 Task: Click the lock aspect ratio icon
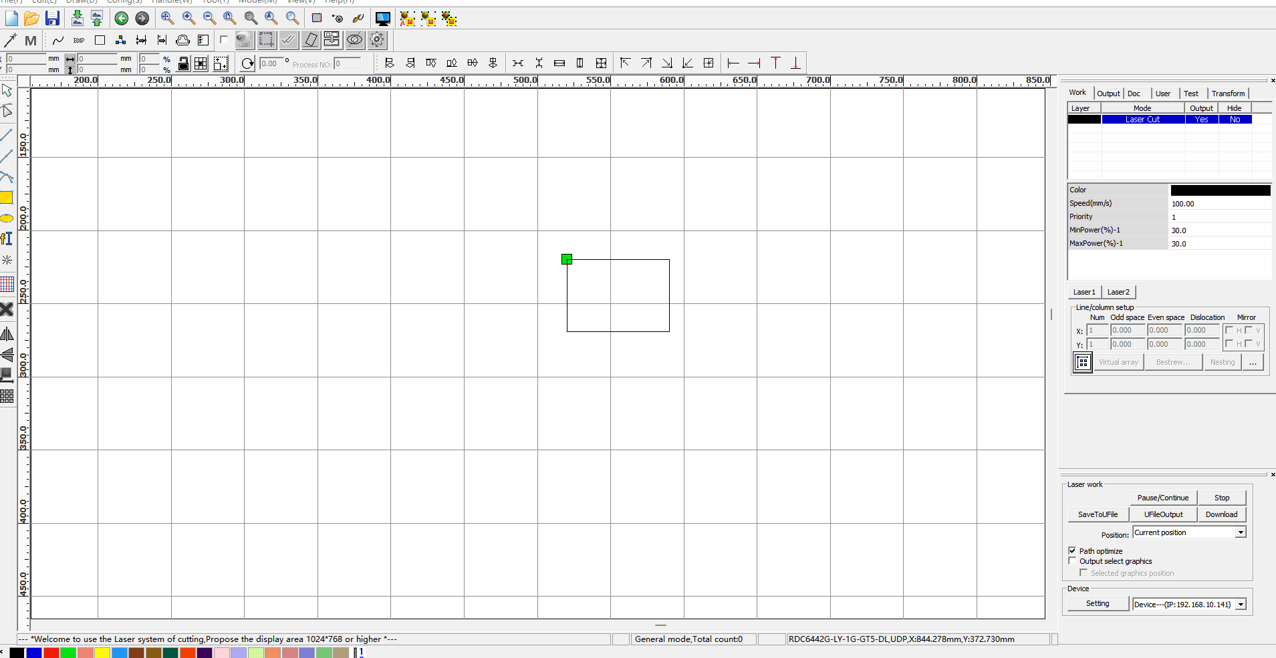click(183, 63)
